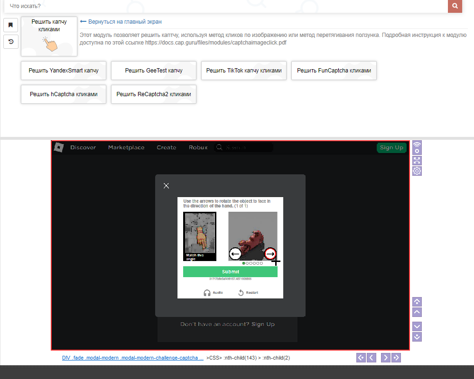
Task: Click the Restart icon in the captcha
Action: coord(241,293)
